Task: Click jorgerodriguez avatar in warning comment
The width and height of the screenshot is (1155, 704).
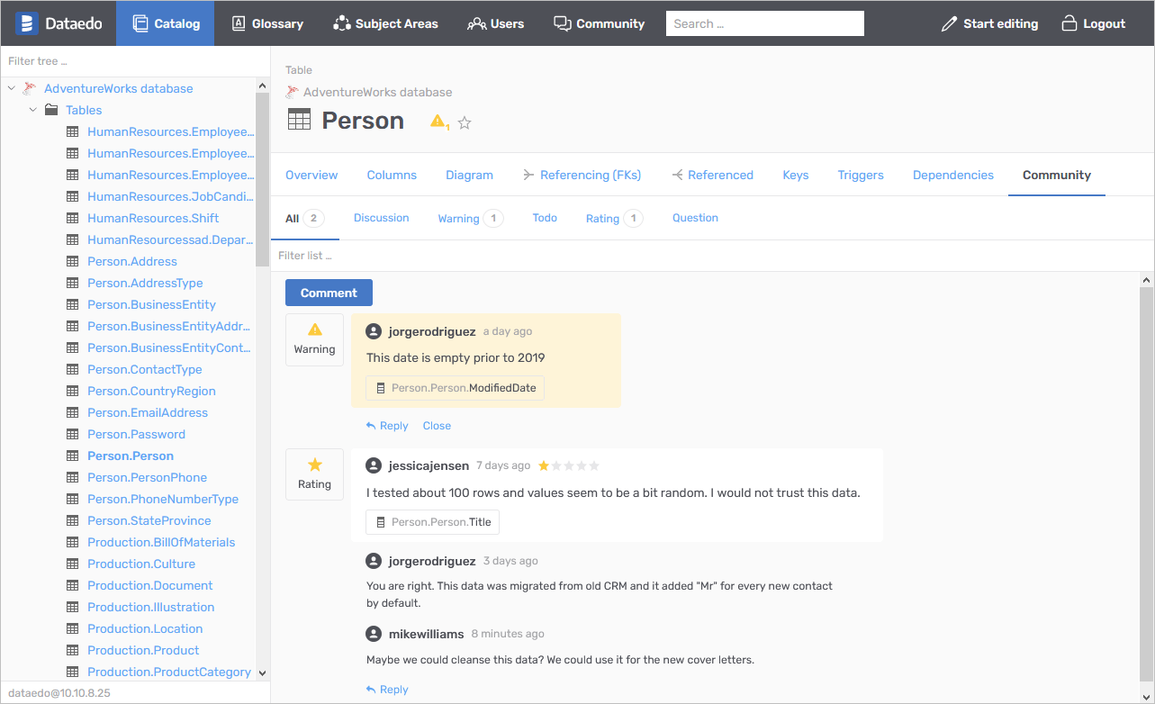Action: point(374,331)
